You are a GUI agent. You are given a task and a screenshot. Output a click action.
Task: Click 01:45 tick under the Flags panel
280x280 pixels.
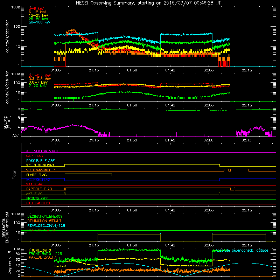(170, 210)
